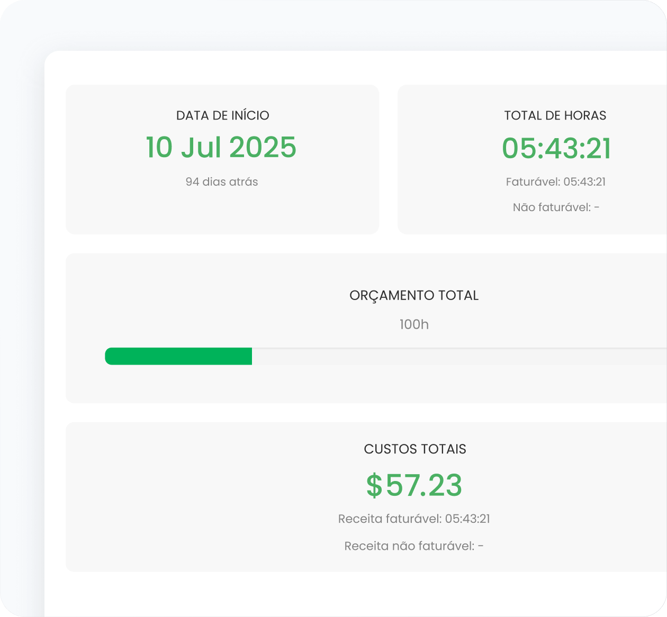The width and height of the screenshot is (667, 617).
Task: Click the DATA DE INÍCIO heading
Action: [222, 115]
